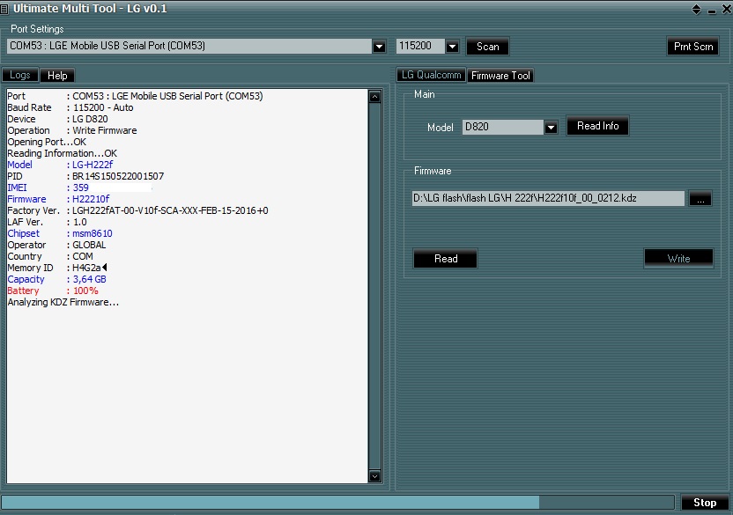Open the Help tab
Screen dimensions: 733x515
click(x=57, y=75)
